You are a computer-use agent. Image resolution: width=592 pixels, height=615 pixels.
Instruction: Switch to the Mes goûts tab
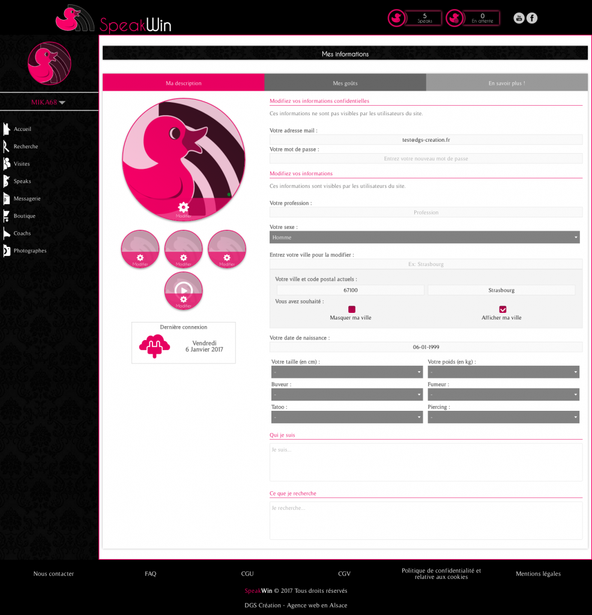(x=345, y=83)
